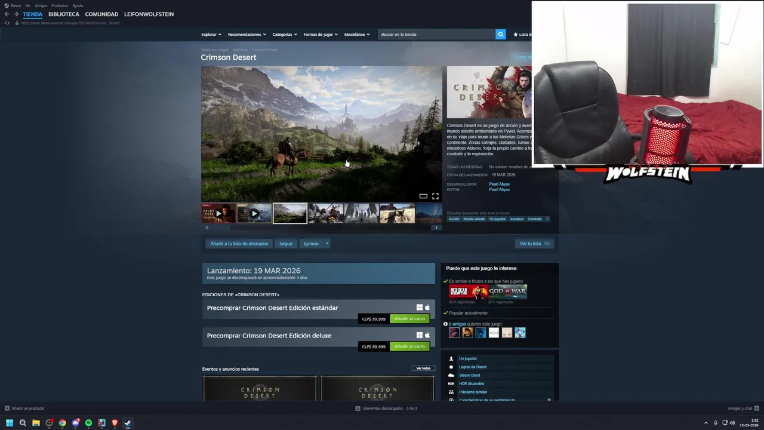Open Windows Start menu
The image size is (764, 430).
(10, 423)
